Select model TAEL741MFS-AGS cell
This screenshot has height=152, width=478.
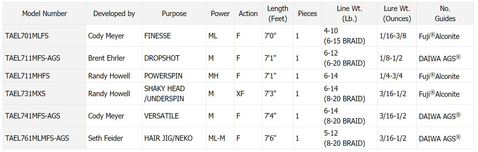click(33, 116)
